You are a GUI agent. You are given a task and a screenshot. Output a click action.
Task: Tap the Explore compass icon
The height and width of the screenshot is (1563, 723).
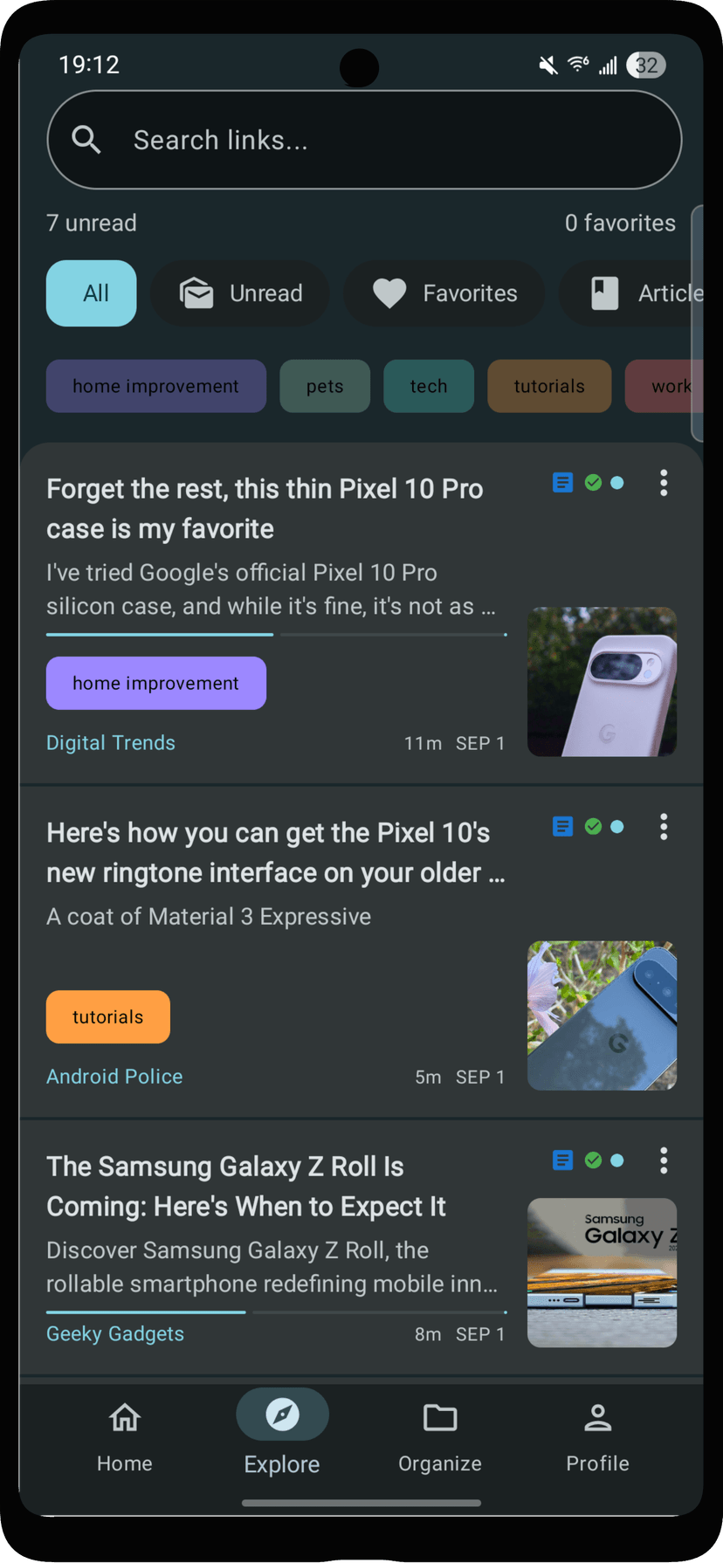coord(282,1415)
